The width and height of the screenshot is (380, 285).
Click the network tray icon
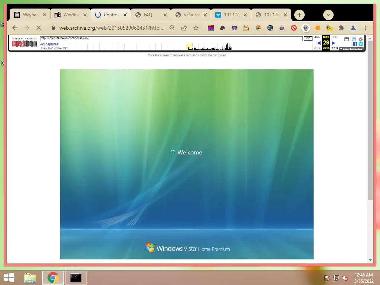tap(336, 278)
